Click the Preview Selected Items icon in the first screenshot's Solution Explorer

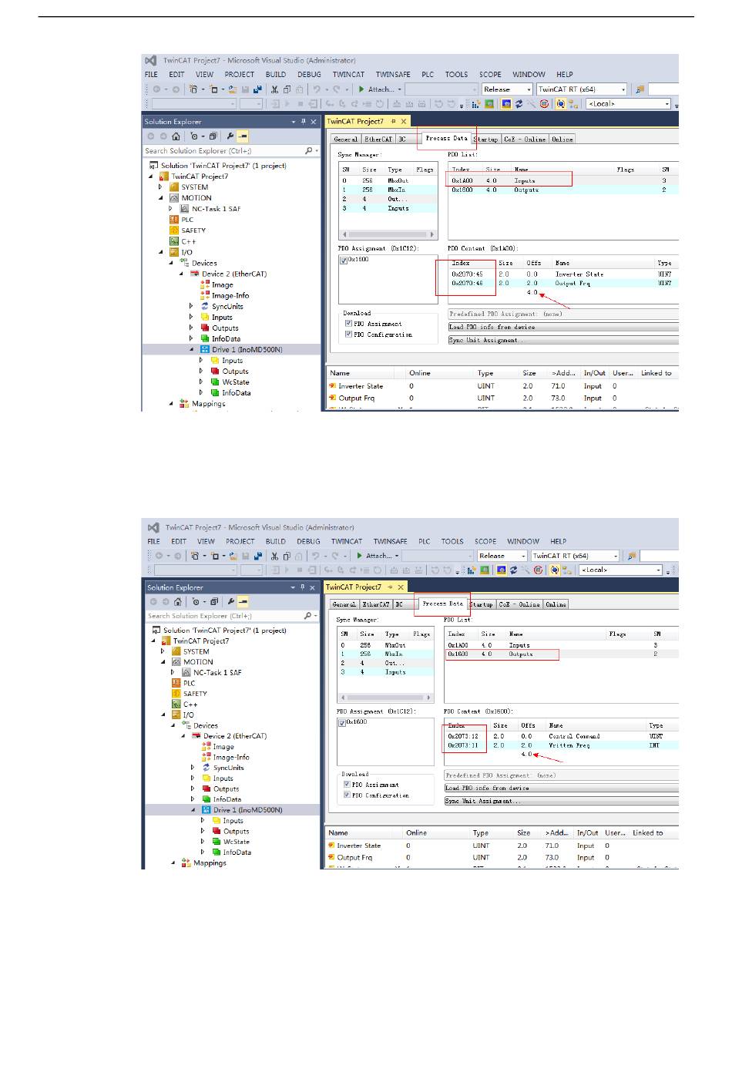coord(243,136)
